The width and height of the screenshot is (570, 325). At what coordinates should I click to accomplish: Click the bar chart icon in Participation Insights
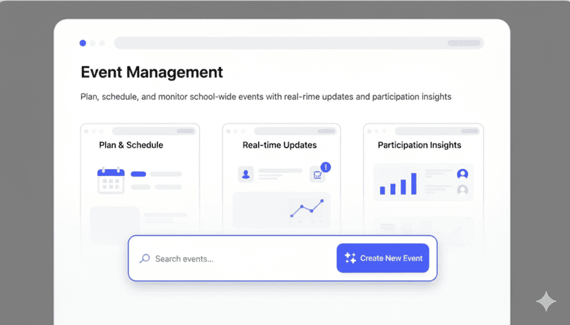[399, 183]
